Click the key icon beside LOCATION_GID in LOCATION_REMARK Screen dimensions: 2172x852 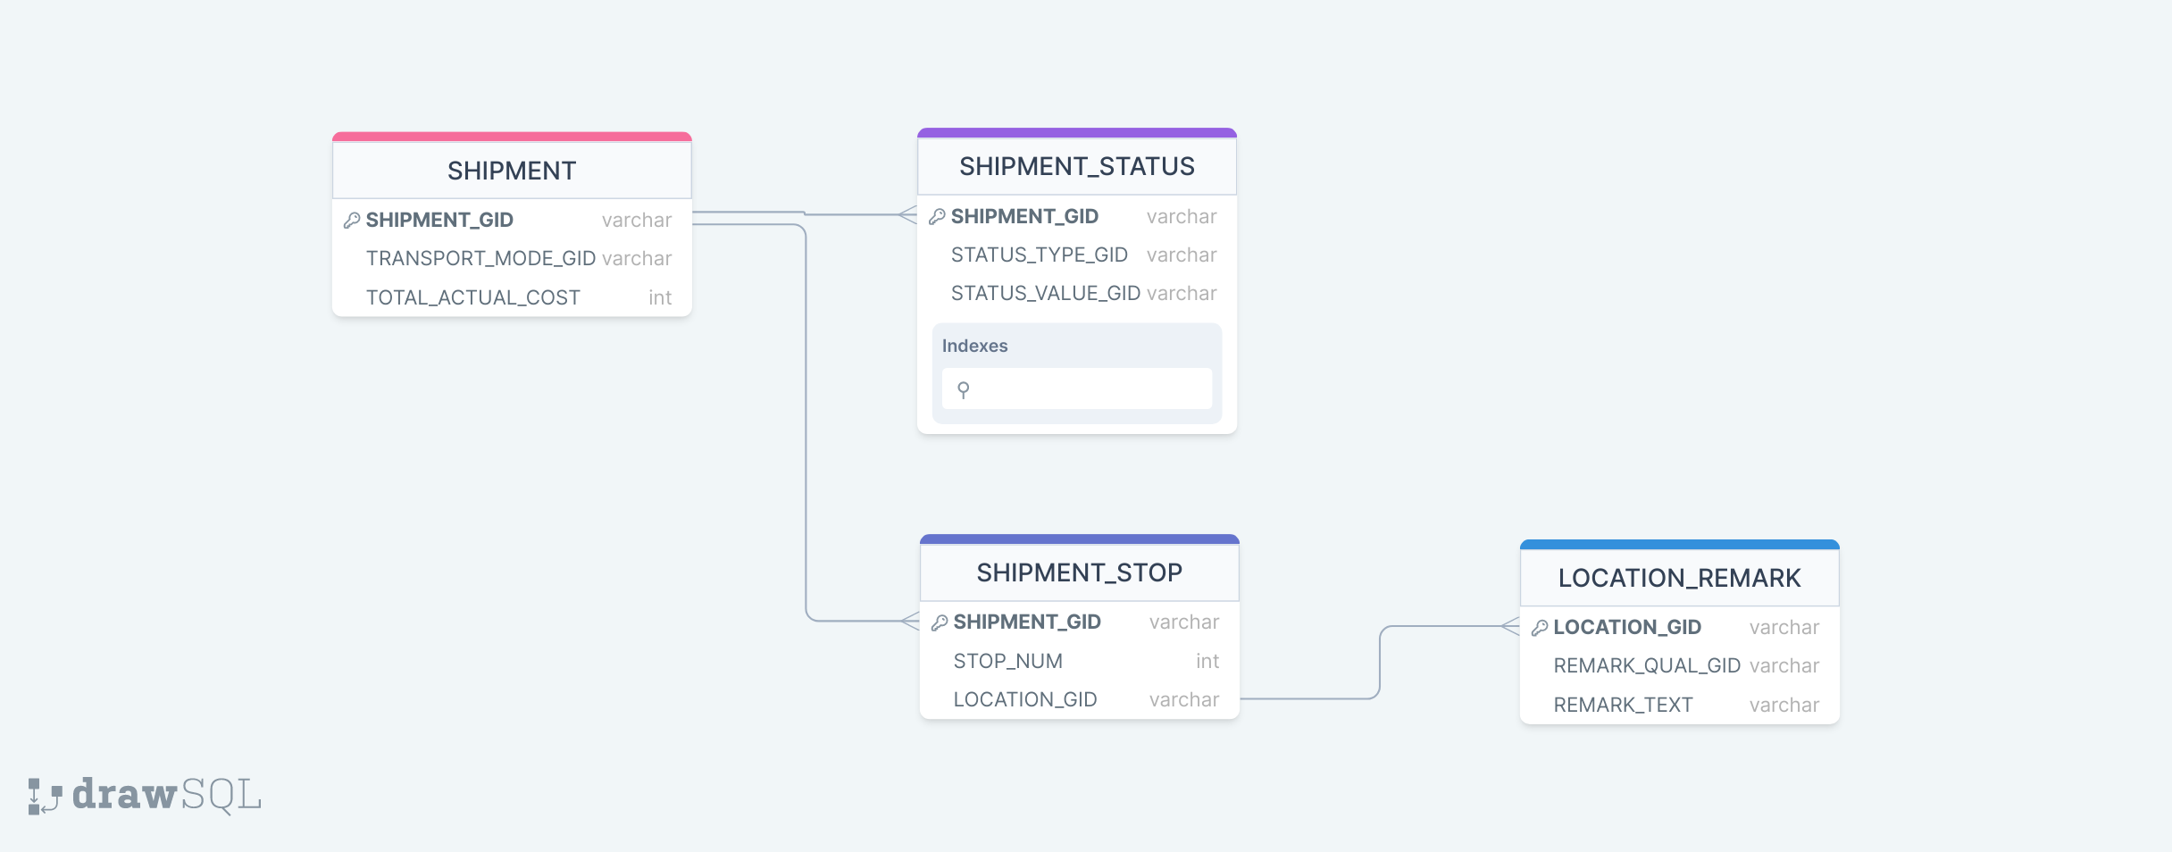pos(1540,628)
